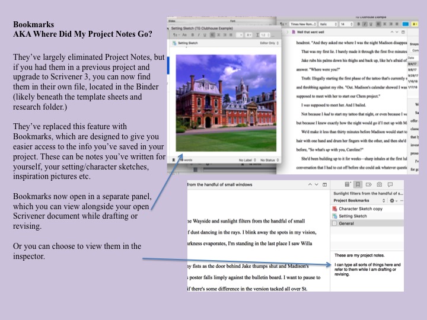Open the paragraph style menu in the Setting Sketch panel
This screenshot has height=320, width=427.
176,35
